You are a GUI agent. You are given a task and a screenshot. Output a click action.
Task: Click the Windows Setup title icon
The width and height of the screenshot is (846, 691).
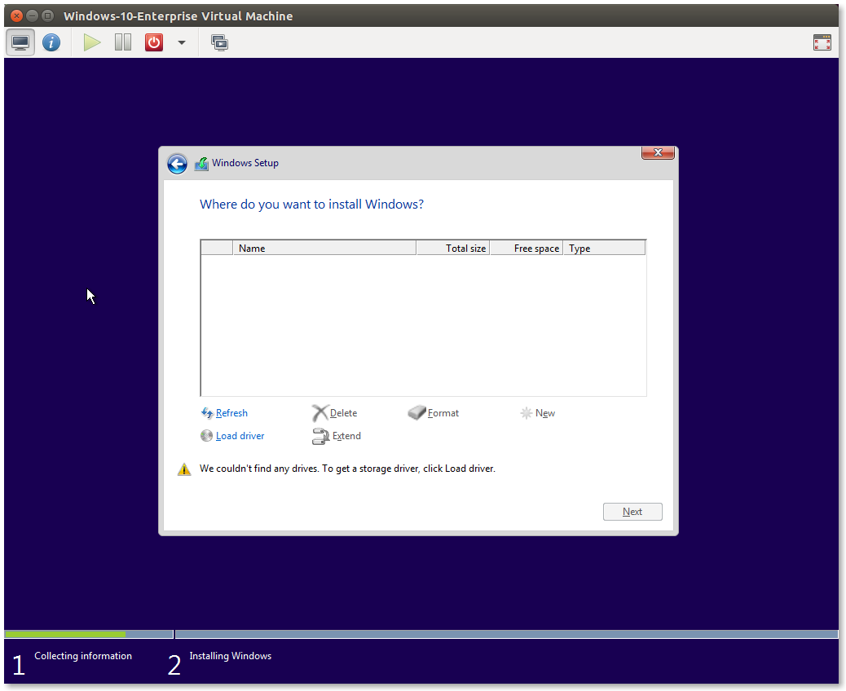pos(201,164)
